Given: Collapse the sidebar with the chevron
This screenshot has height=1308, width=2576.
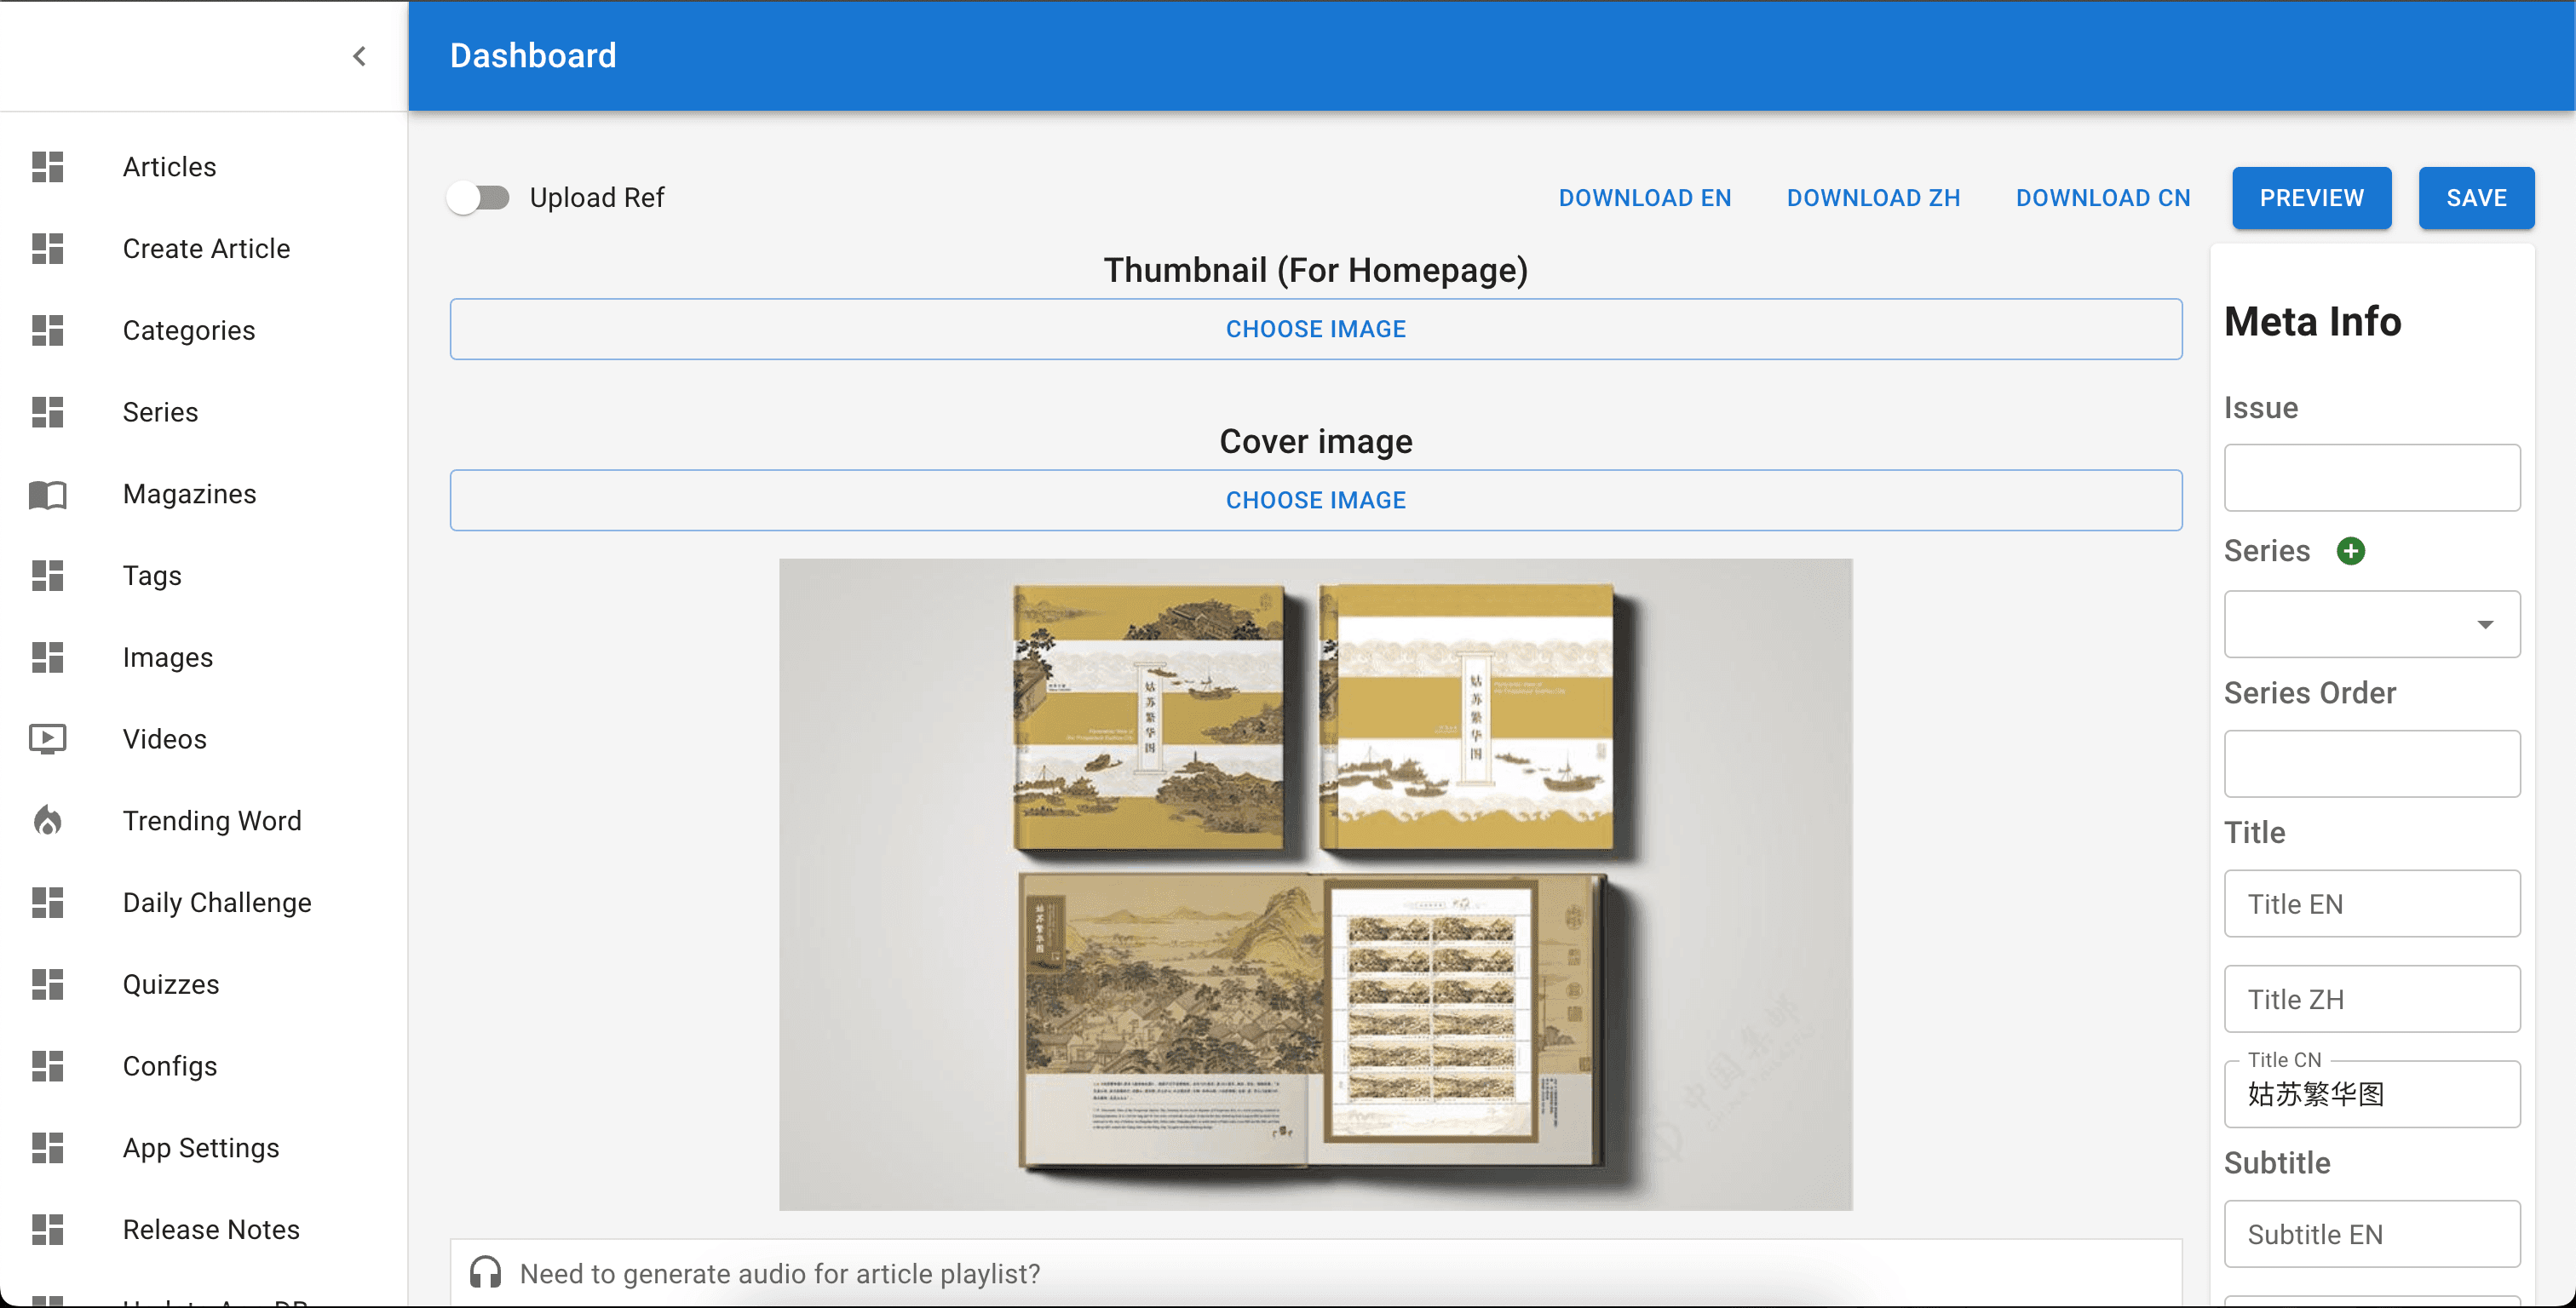Looking at the screenshot, I should (360, 56).
